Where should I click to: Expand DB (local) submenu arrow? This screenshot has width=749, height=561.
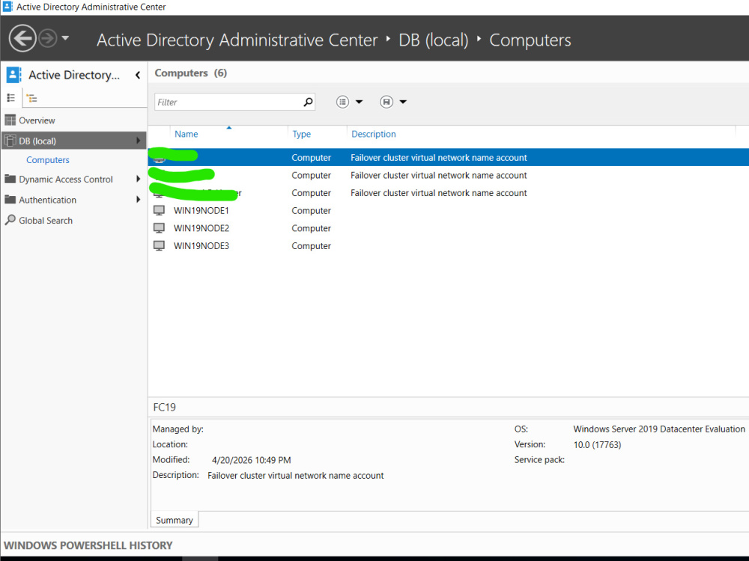(x=138, y=141)
